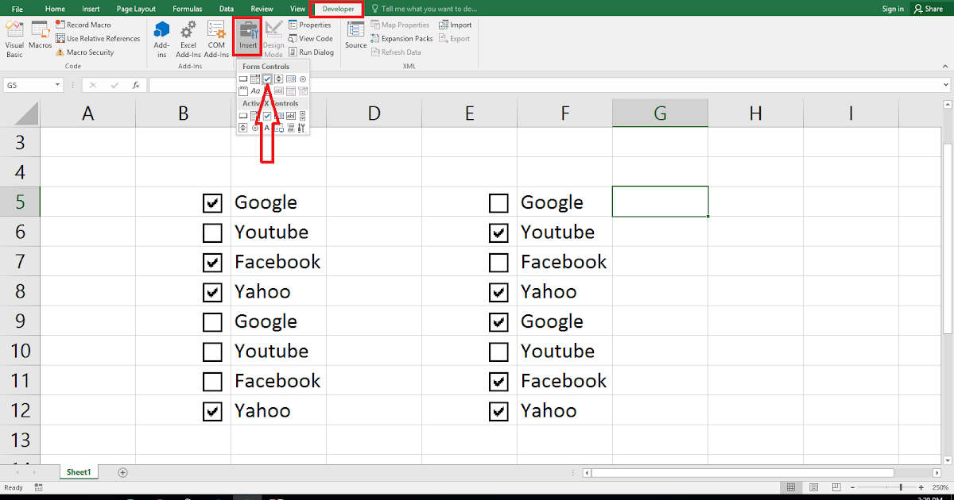Check Google checkbox in row 5 column E
Screen dimensions: 954x500
point(498,203)
